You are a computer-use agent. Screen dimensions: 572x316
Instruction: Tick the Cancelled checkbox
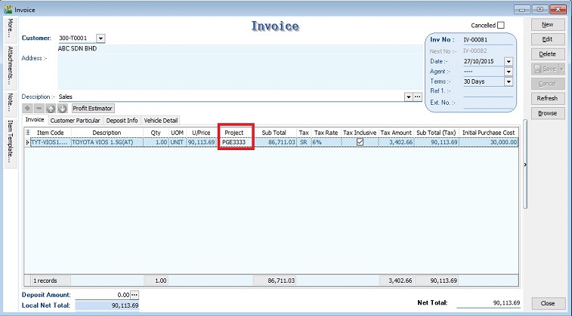[x=500, y=25]
